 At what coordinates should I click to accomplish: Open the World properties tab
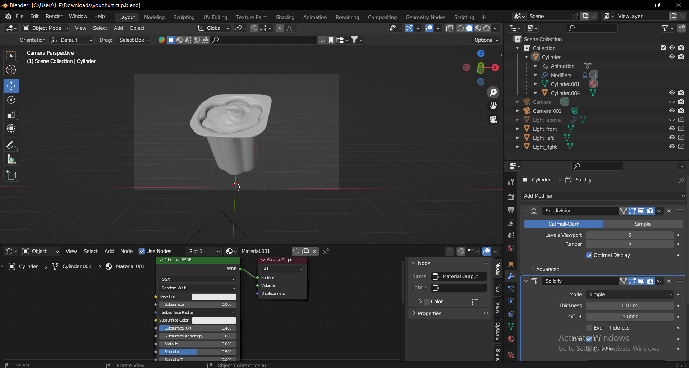tap(511, 248)
